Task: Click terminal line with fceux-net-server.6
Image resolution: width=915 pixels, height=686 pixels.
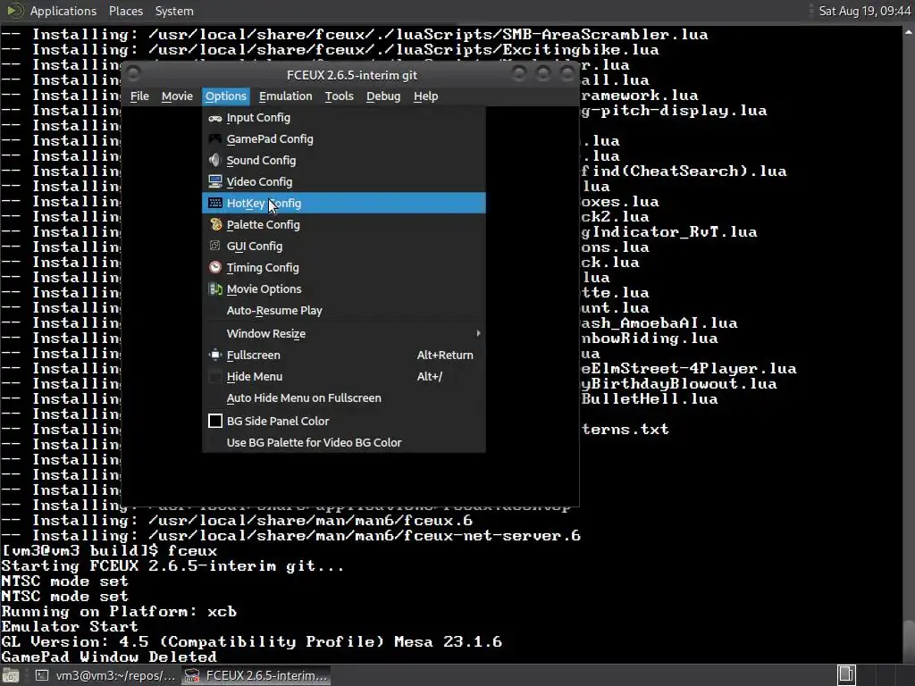Action: [291, 536]
